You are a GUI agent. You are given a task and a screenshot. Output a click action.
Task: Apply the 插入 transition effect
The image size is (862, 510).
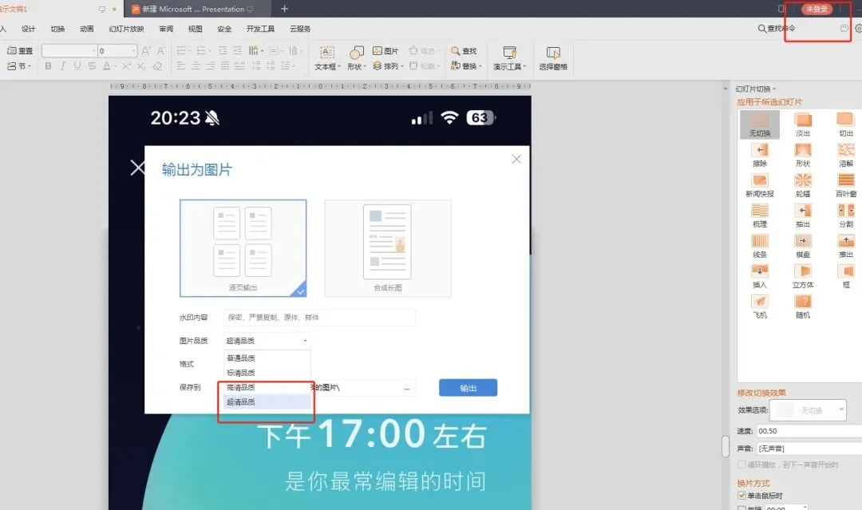pyautogui.click(x=760, y=275)
